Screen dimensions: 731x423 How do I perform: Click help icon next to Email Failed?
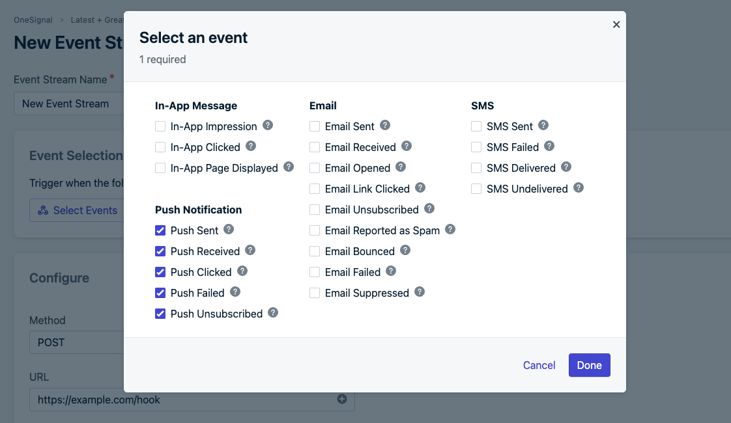[391, 271]
